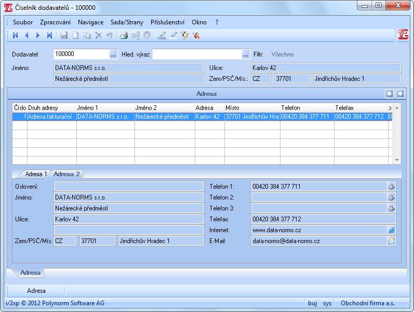The width and height of the screenshot is (414, 312).
Task: Switch to the Adresa 1 tab
Action: [36, 174]
